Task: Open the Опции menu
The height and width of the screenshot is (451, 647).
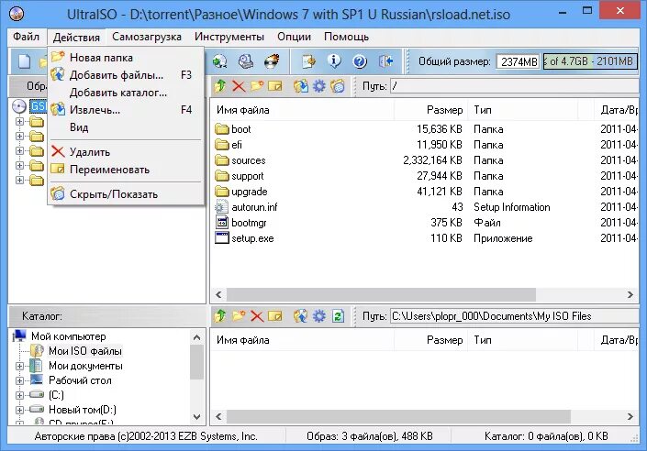Action: 294,37
